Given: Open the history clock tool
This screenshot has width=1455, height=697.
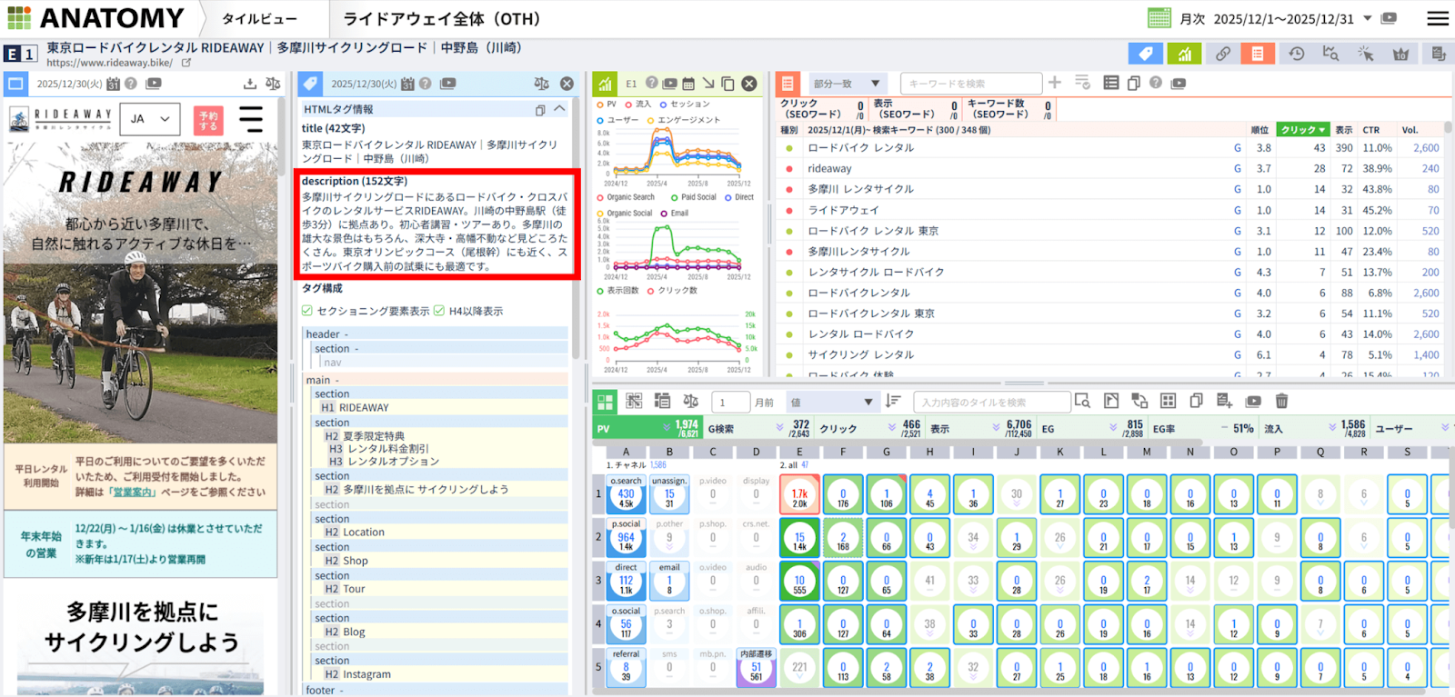Looking at the screenshot, I should (1297, 54).
